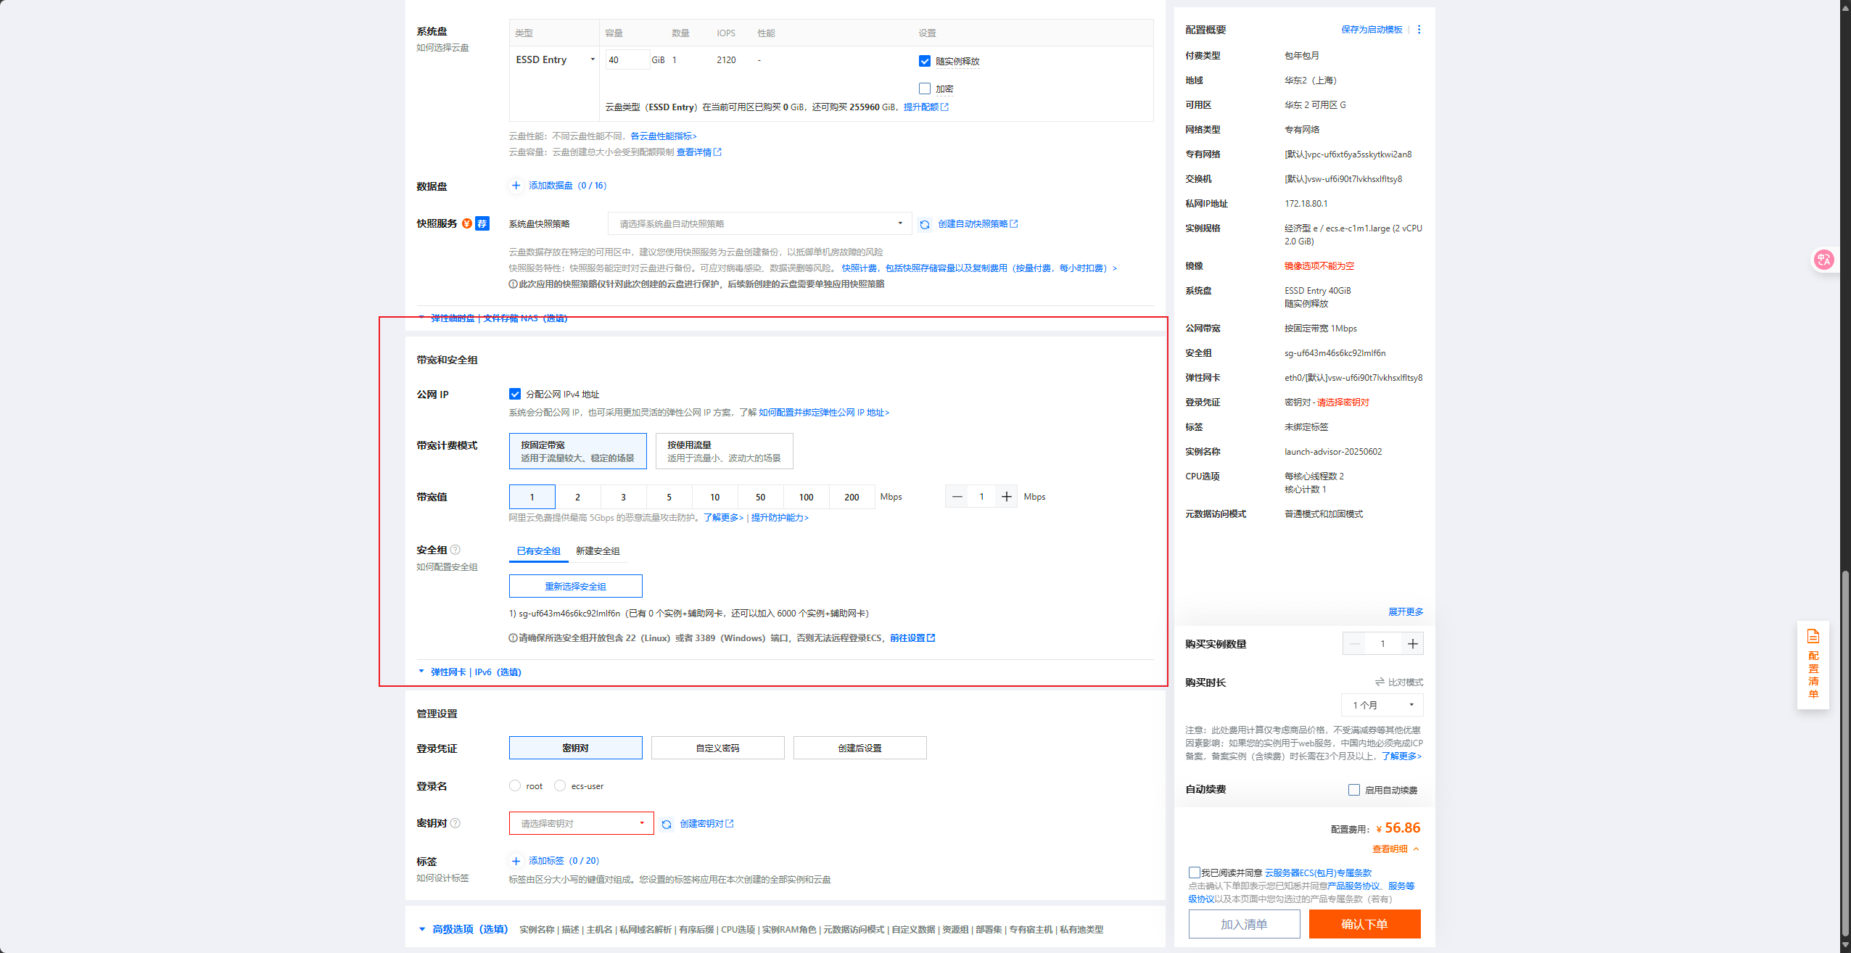The image size is (1851, 953).
Task: Click the reselect security group button
Action: click(x=575, y=586)
